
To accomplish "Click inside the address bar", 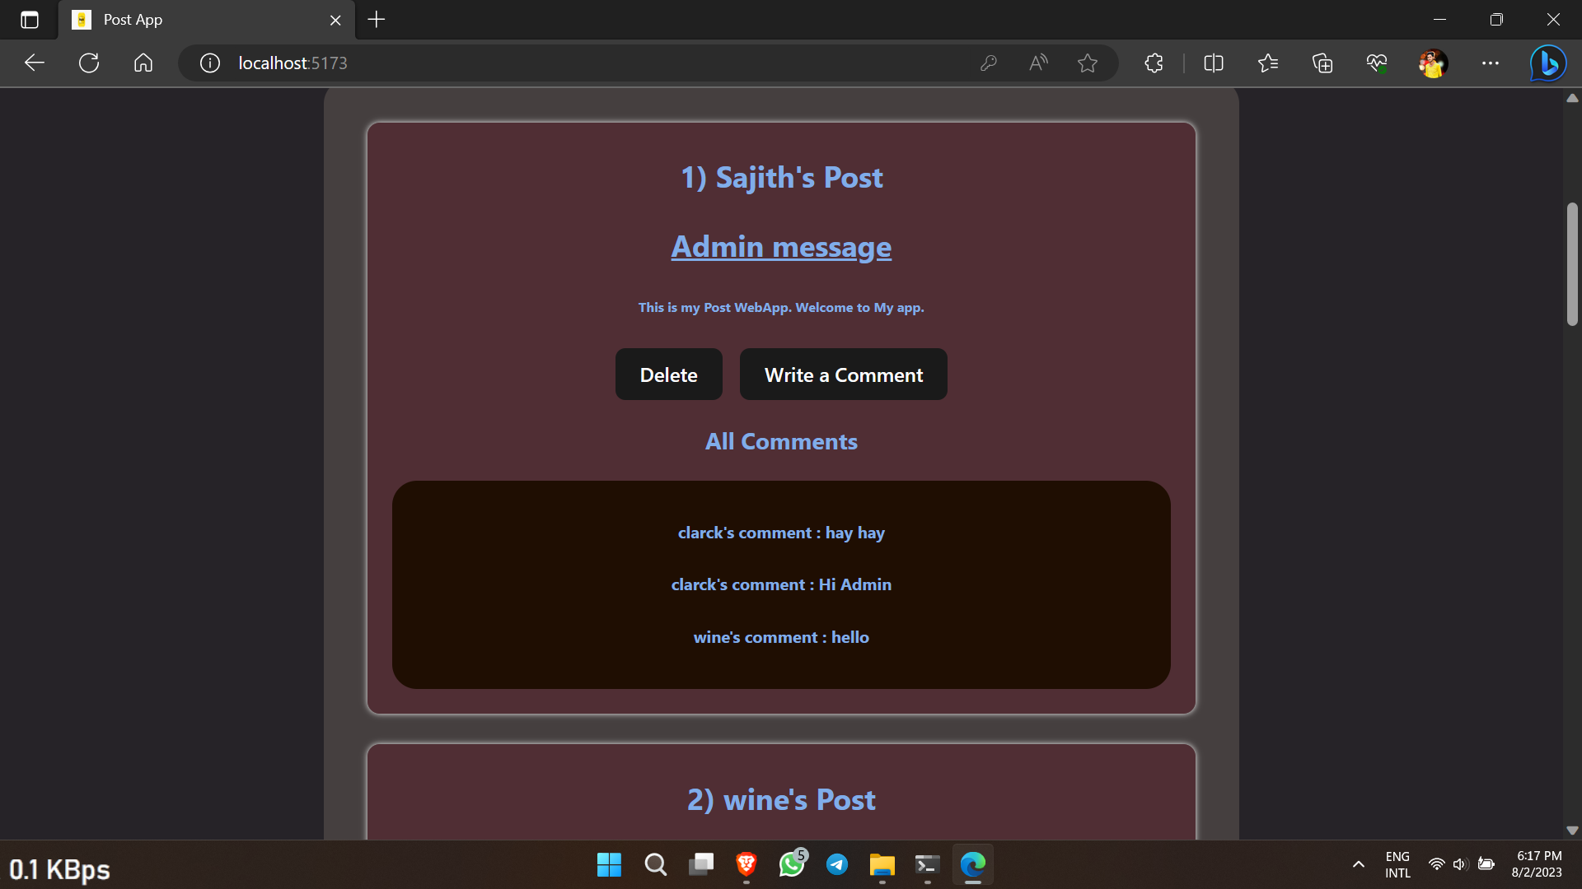I will click(577, 63).
